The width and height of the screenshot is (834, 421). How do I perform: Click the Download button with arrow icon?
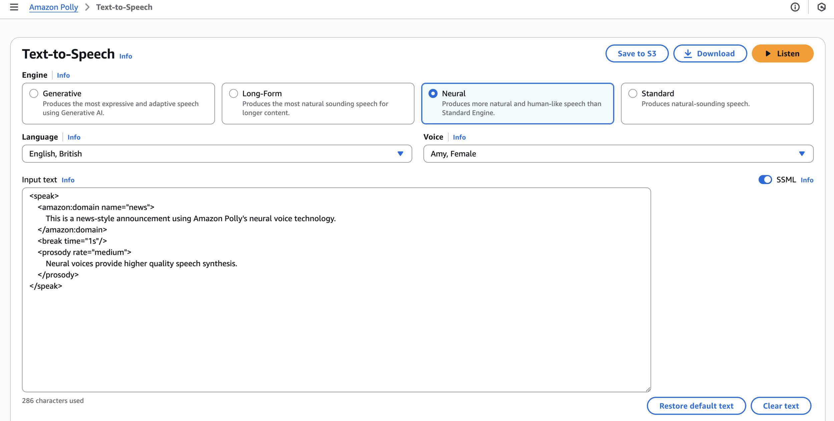point(710,53)
